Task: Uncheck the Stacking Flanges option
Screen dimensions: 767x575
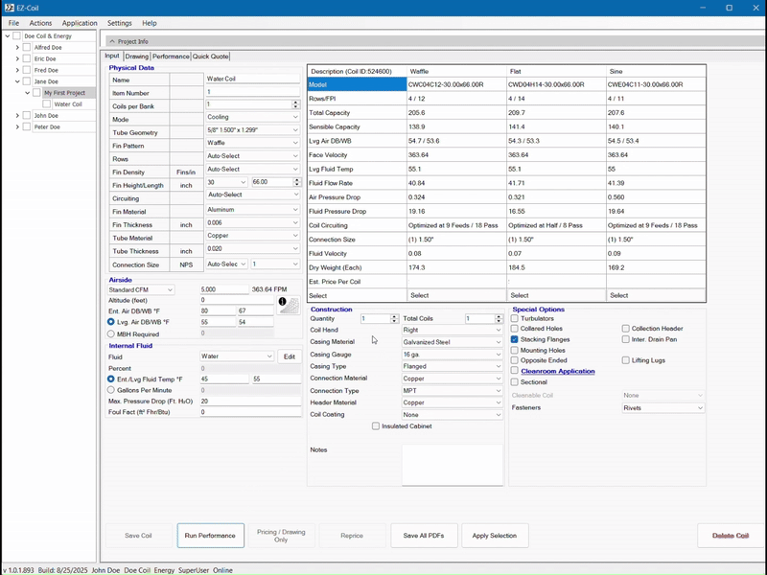Action: 515,339
